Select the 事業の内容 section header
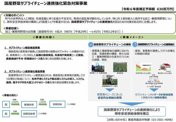The height and width of the screenshot is (122, 176). click(44, 37)
